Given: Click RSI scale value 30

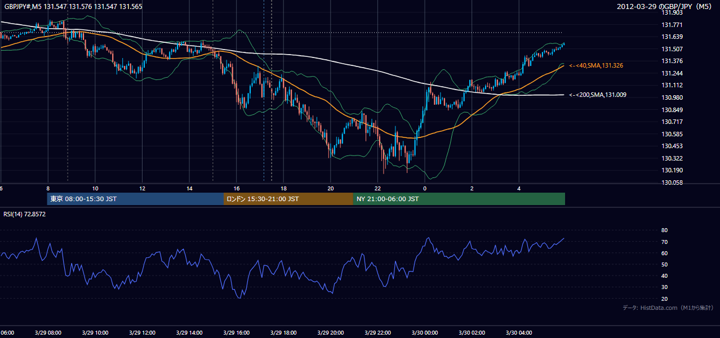Looking at the screenshot, I should [664, 287].
